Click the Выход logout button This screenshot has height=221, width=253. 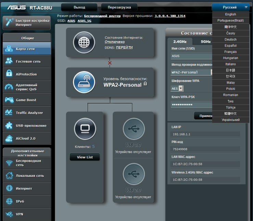pyautogui.click(x=79, y=7)
